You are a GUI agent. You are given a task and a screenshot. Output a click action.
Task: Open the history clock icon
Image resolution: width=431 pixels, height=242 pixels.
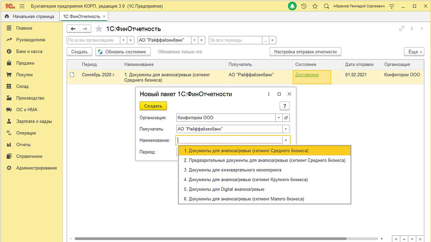pos(304,6)
